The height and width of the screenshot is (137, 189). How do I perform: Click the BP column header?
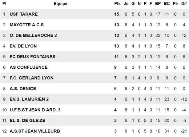pyautogui.click(x=158, y=4)
